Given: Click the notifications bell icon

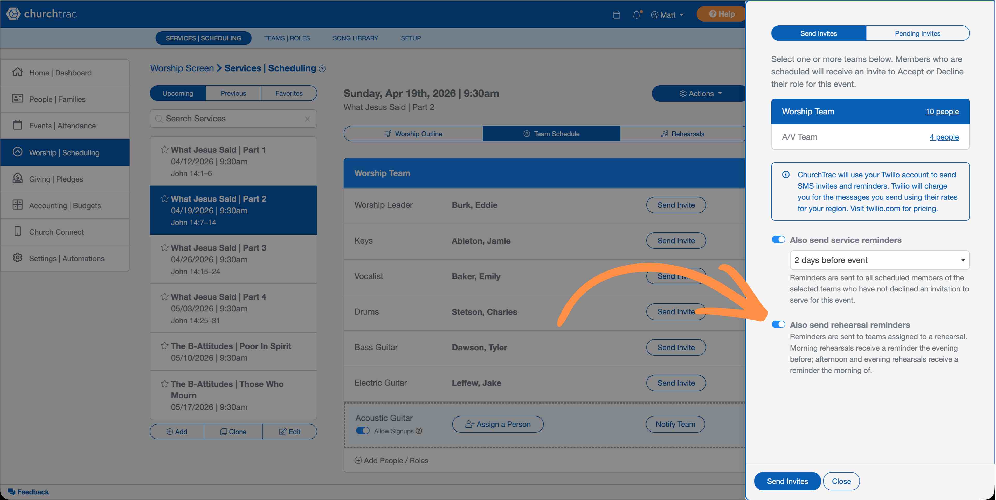Looking at the screenshot, I should coord(637,15).
